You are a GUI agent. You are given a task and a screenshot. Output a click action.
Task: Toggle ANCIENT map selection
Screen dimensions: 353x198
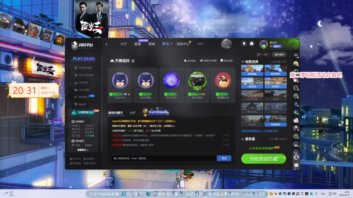(275, 121)
